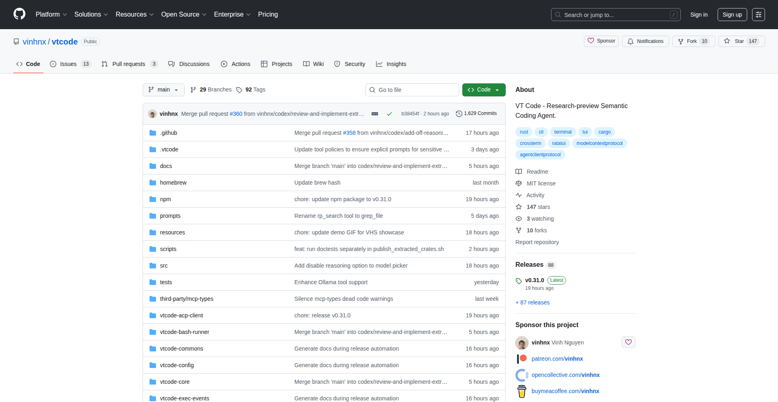Click the scripts folder icon
Screen dimensions: 778x402
pyautogui.click(x=153, y=249)
